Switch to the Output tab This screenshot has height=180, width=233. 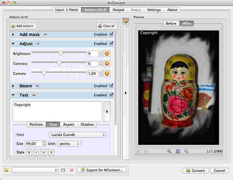click(x=118, y=10)
